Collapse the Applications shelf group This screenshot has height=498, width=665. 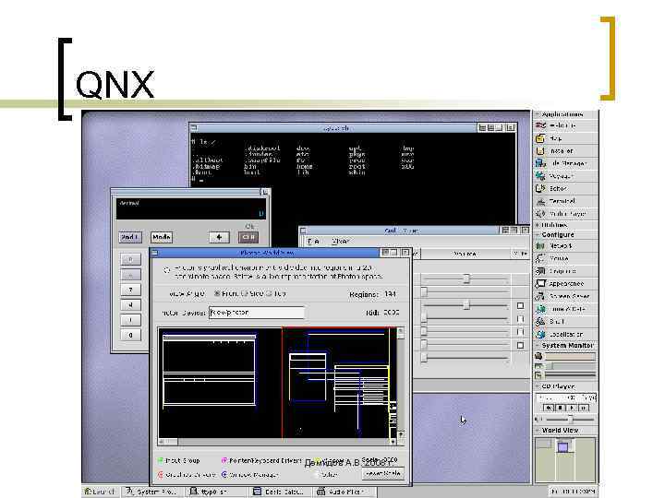(x=538, y=114)
